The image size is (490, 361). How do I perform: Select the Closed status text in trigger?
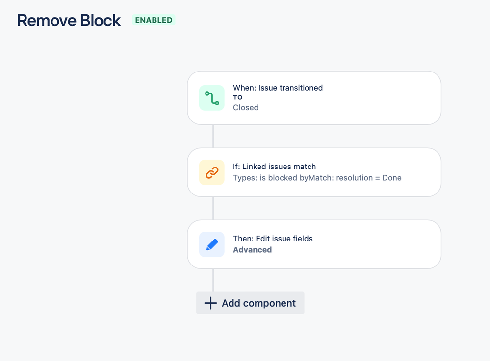coord(246,108)
